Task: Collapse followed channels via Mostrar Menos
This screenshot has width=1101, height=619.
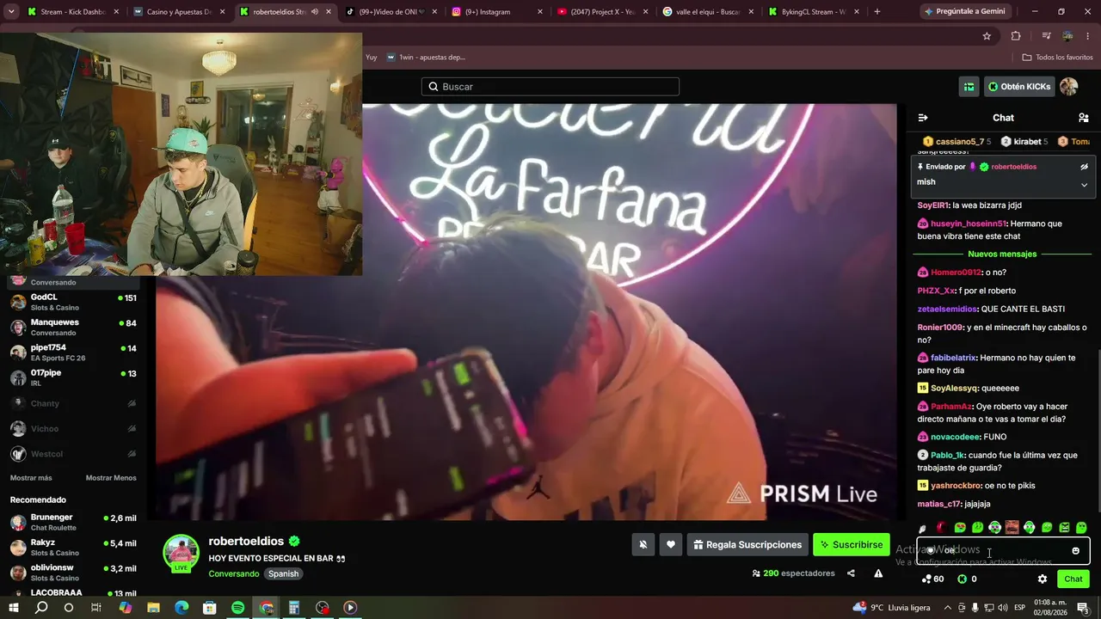Action: 111,478
